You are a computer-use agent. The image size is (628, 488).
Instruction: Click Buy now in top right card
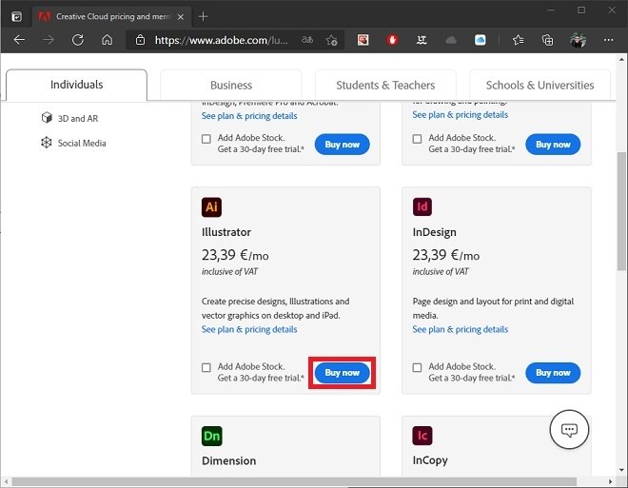(553, 145)
